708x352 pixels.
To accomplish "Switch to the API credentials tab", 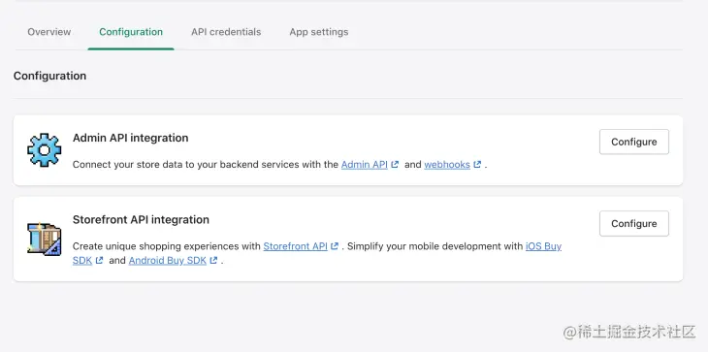I will click(x=226, y=32).
